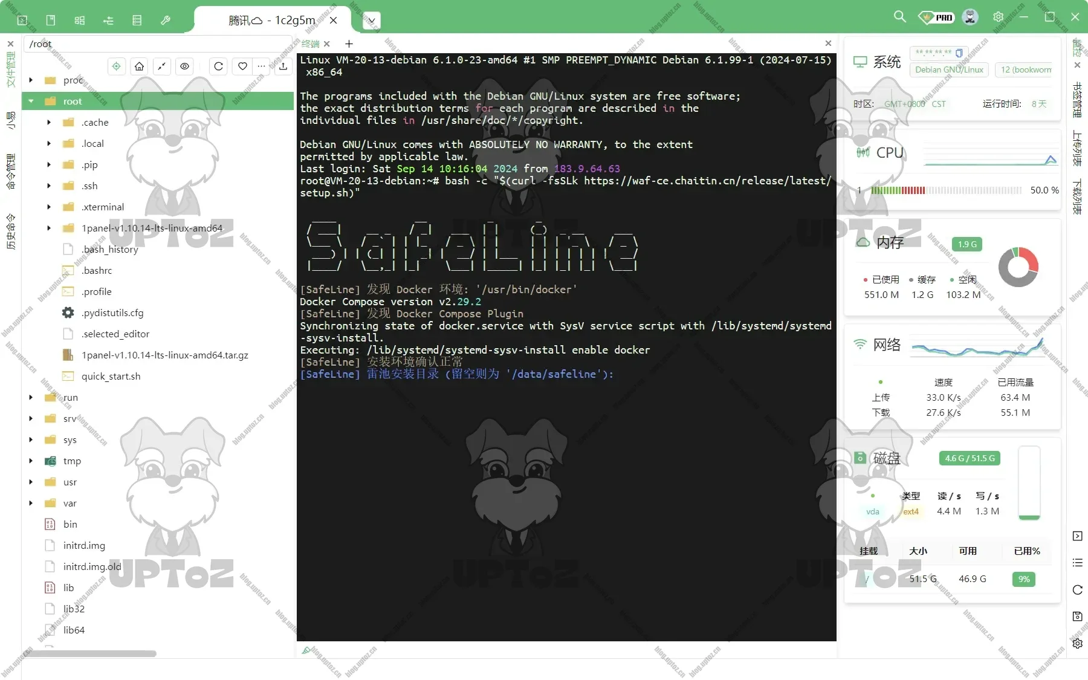
Task: Copy the masked IP address with the copy icon
Action: (x=959, y=53)
